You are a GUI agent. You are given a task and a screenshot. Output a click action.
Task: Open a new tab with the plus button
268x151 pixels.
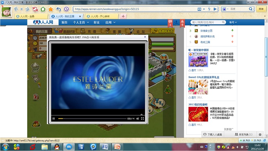tap(123, 17)
